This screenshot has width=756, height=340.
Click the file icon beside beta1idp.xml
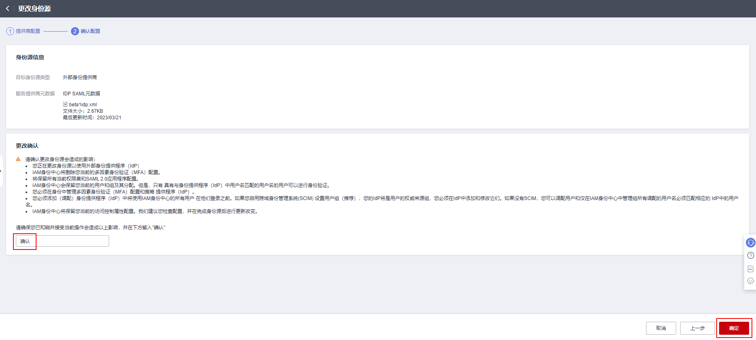(65, 104)
